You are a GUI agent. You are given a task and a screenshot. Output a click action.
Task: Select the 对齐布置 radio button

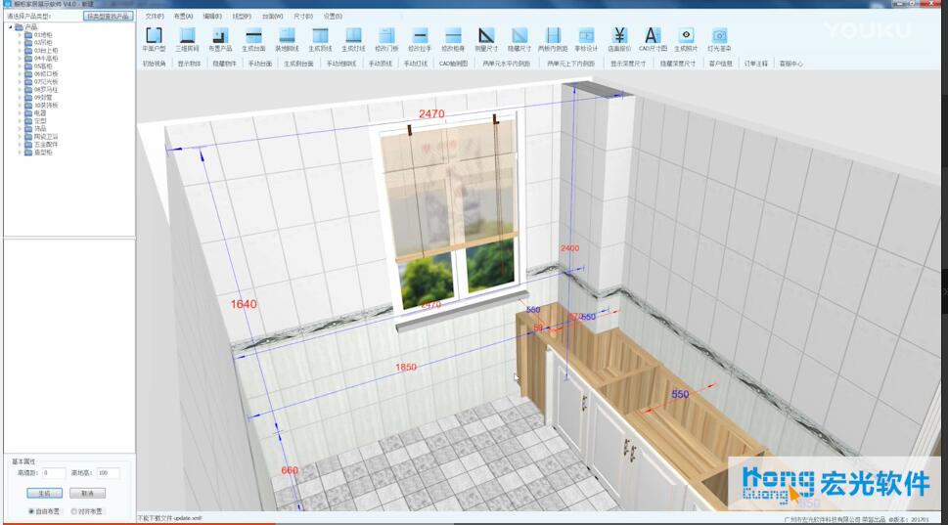pyautogui.click(x=74, y=510)
